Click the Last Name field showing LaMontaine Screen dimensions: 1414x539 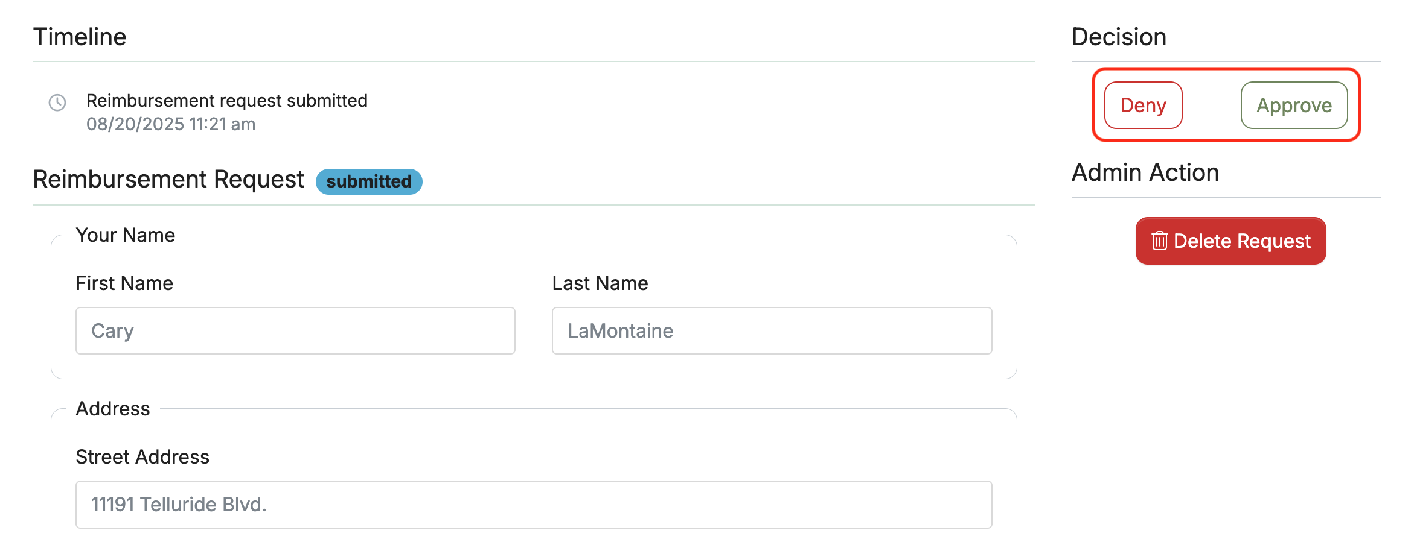click(x=772, y=330)
